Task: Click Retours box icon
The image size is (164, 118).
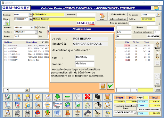Action: click(48, 113)
